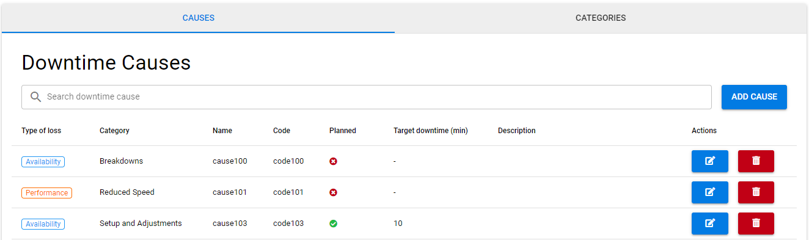Delete the cause103 row
Image resolution: width=809 pixels, height=240 pixels.
[756, 224]
